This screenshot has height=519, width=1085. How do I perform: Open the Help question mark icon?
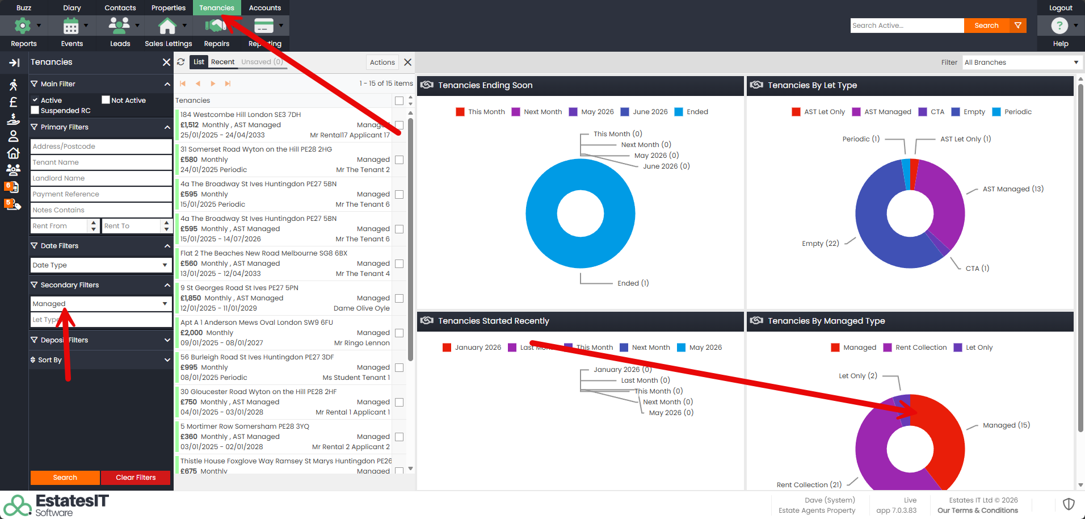1059,26
